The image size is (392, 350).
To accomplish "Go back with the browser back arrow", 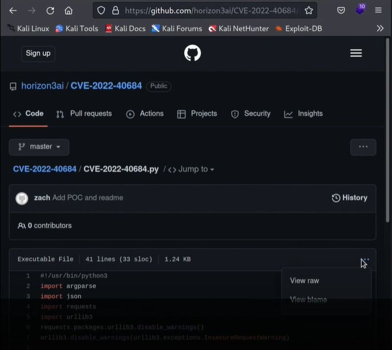I will [x=13, y=10].
